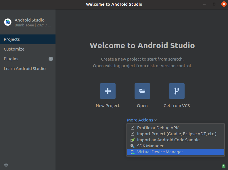228x170 pixels.
Task: Click the Plugins update count badge
Action: (x=51, y=59)
